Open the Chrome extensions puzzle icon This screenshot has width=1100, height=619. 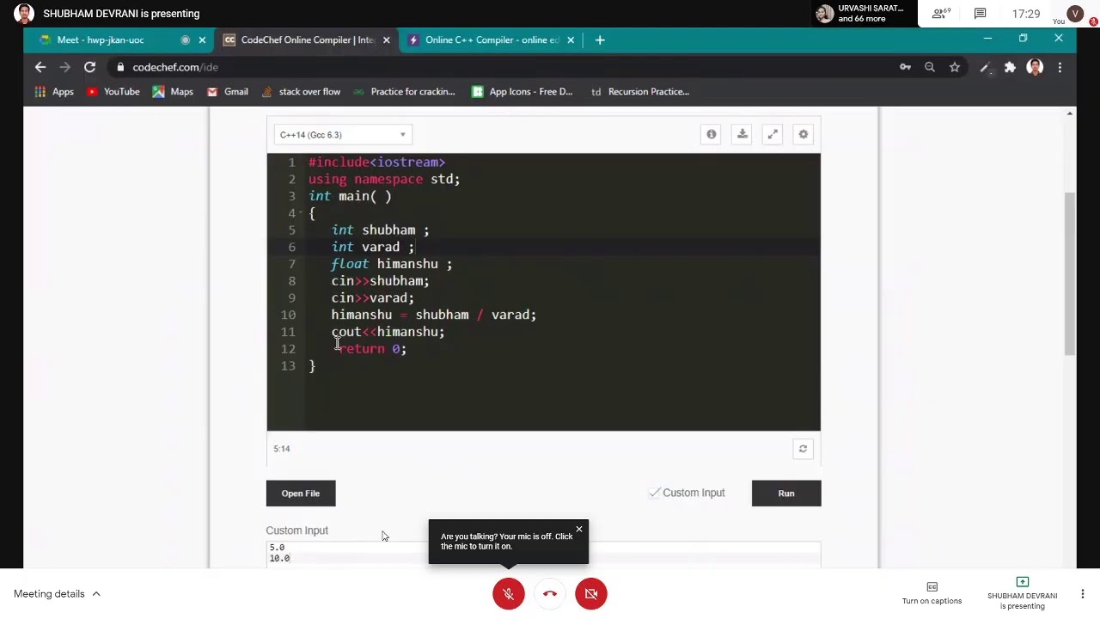click(x=1010, y=67)
